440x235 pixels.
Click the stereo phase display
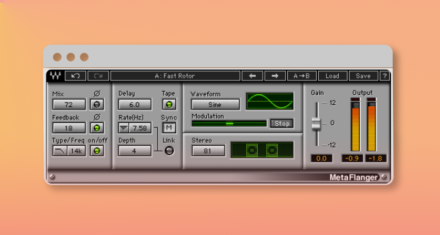(x=262, y=150)
